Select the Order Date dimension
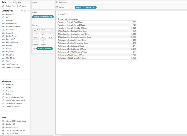 pos(11,30)
